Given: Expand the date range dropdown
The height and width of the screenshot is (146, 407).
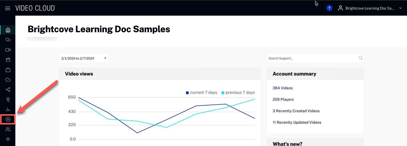Looking at the screenshot, I should 83,58.
